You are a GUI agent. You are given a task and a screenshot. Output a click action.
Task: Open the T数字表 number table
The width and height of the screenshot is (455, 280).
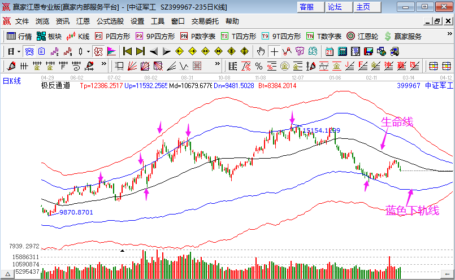coord(324,36)
